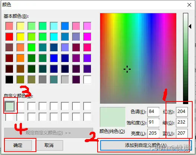
Task: Pick the pure red basic color swatch
Action: coord(9,37)
